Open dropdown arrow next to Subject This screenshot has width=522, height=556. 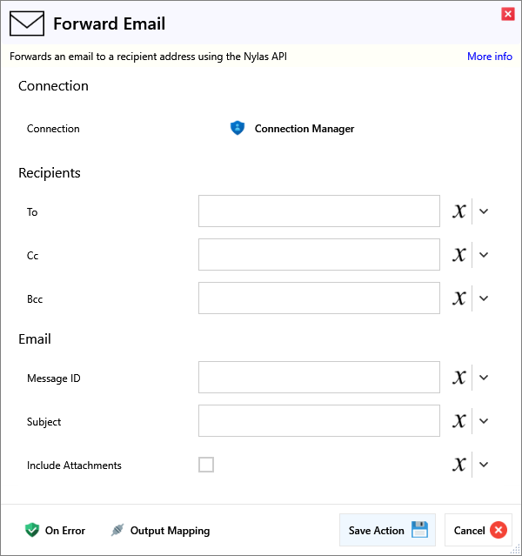tap(485, 421)
